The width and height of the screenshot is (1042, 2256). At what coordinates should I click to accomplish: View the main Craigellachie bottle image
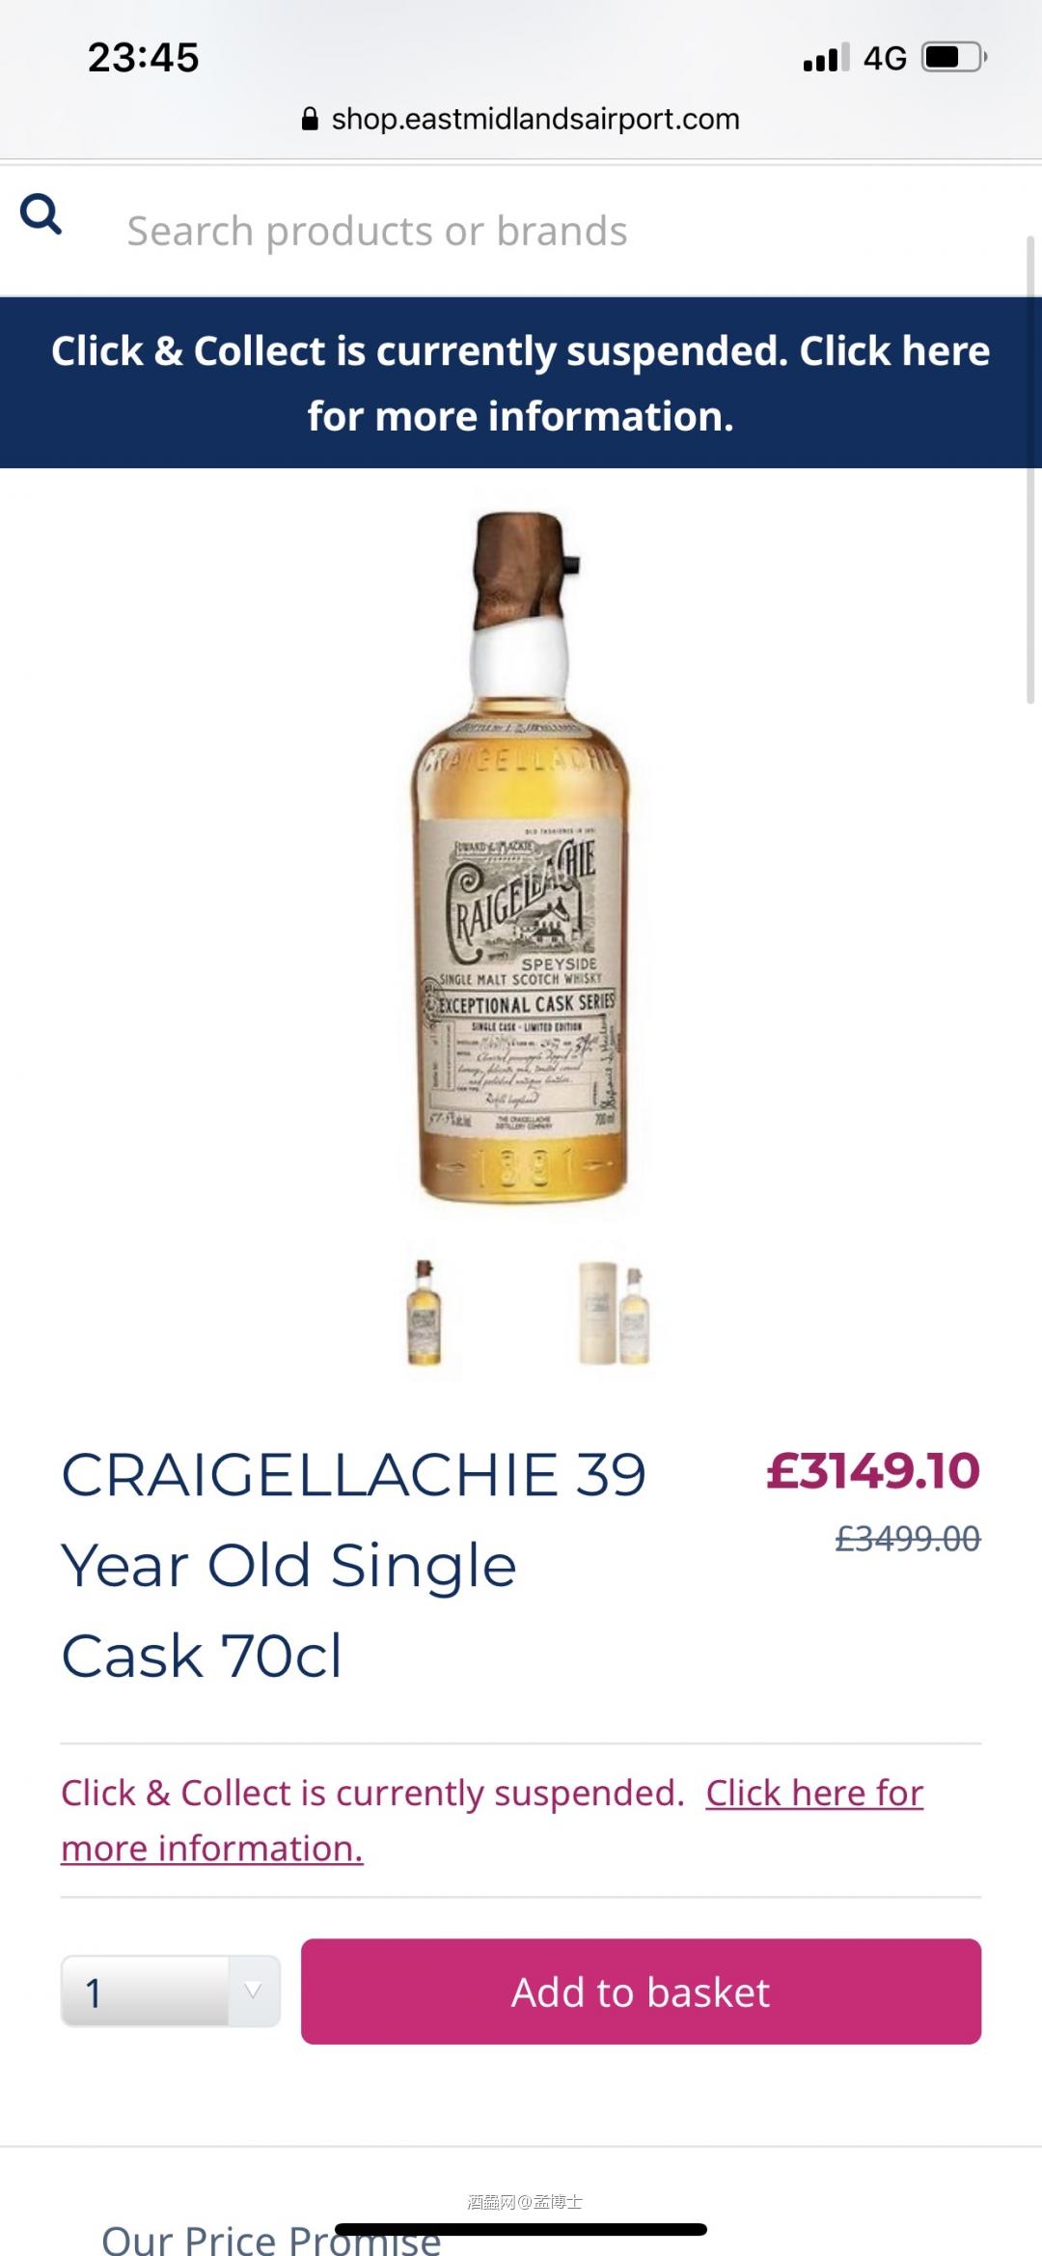[522, 857]
